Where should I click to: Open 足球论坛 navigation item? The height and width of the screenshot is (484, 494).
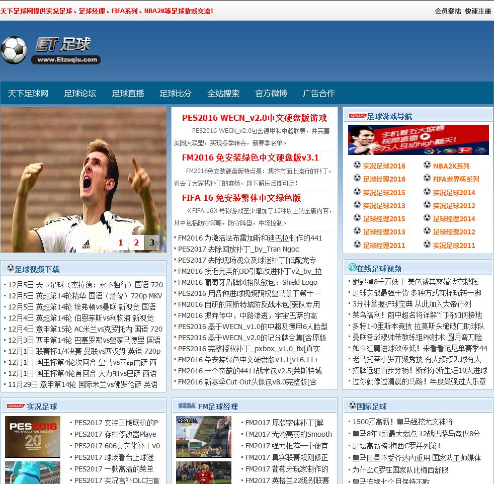click(80, 93)
